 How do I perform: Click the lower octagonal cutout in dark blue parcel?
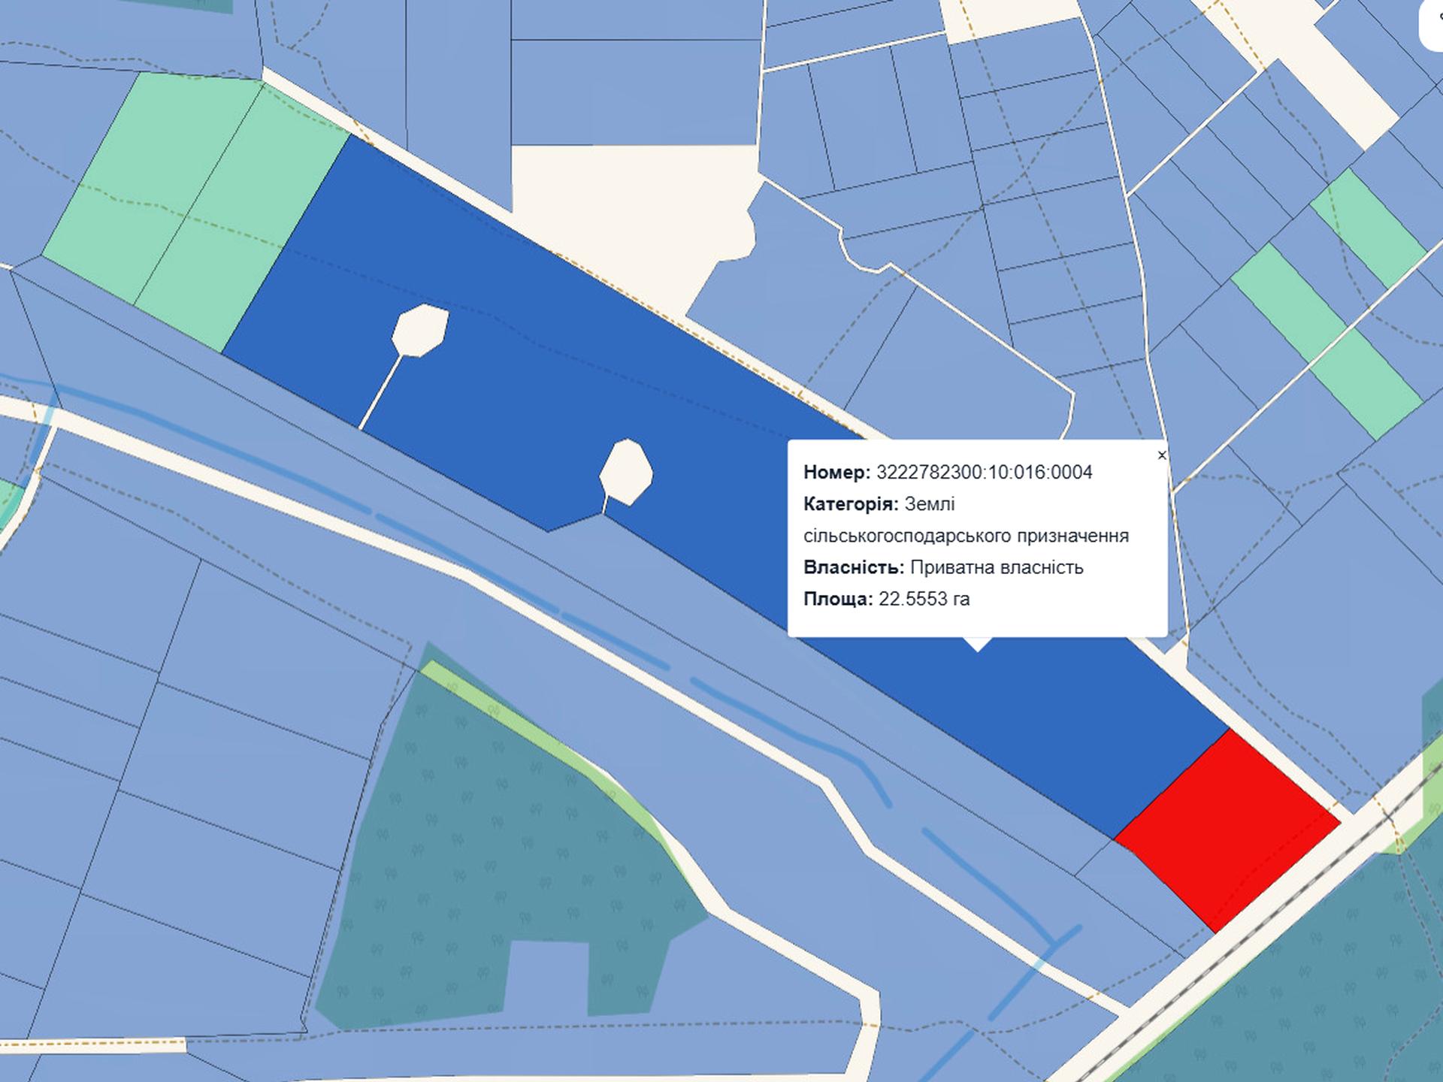tap(626, 472)
